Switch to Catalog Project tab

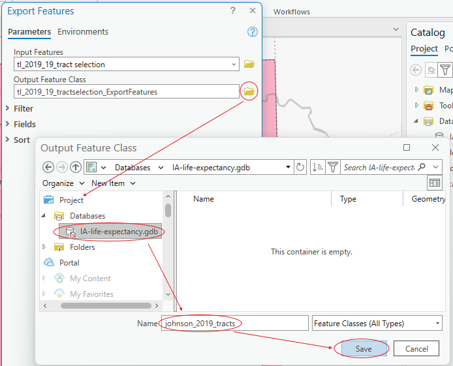click(424, 49)
